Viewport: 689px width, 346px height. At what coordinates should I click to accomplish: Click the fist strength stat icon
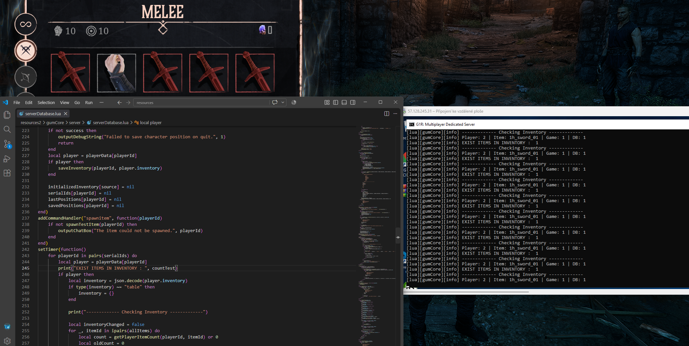coord(58,31)
